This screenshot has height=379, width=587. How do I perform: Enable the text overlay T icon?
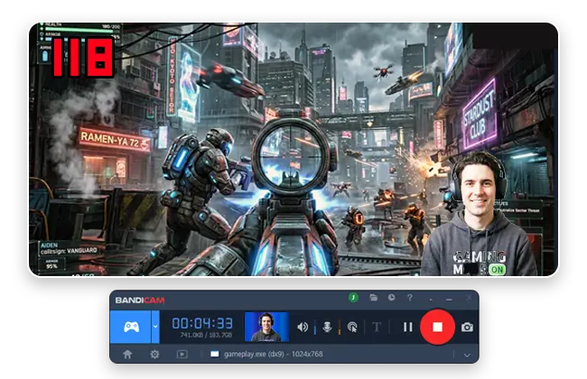[377, 327]
